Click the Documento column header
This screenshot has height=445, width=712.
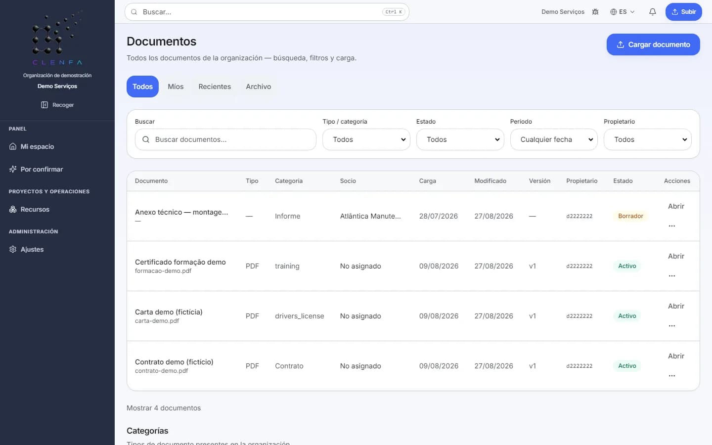pos(151,181)
